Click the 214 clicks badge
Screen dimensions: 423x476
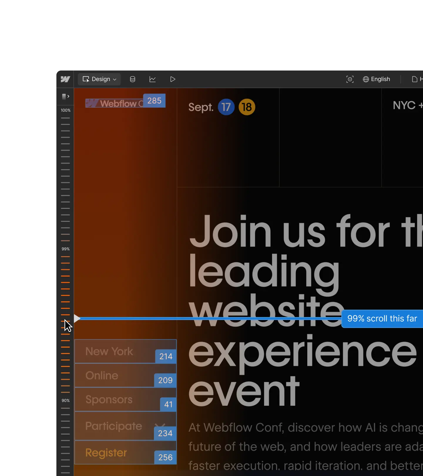pyautogui.click(x=166, y=356)
